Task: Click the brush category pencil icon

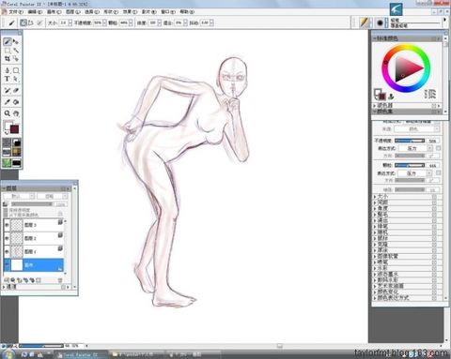Action: [364, 22]
